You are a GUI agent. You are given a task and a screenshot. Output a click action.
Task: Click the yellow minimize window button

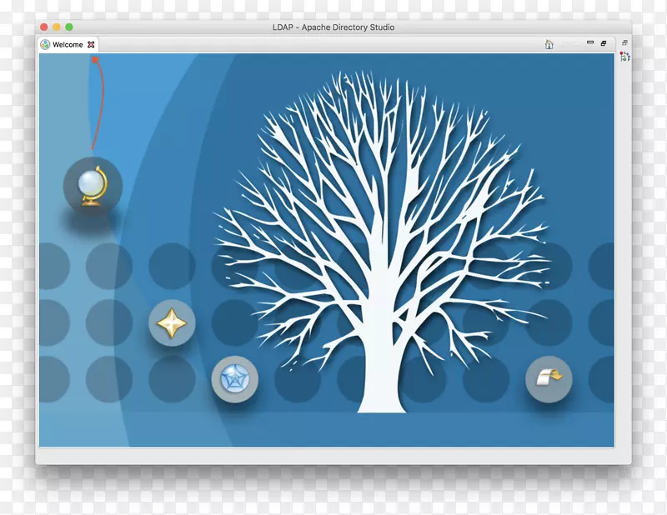(x=56, y=26)
